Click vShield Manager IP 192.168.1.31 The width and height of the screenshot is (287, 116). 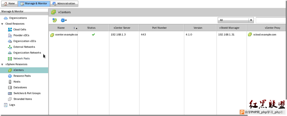coord(226,35)
